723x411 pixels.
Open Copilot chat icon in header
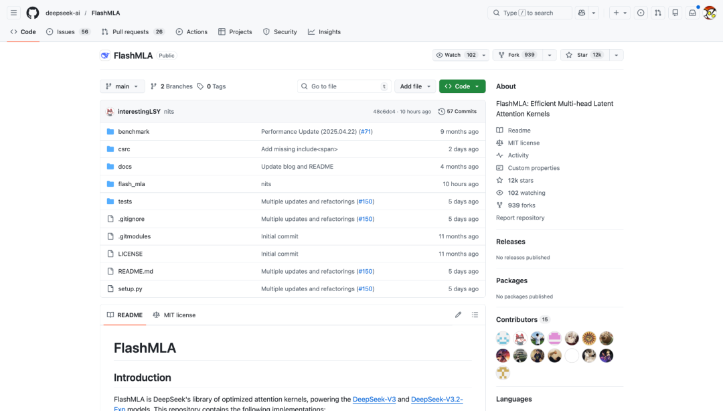[x=581, y=13]
